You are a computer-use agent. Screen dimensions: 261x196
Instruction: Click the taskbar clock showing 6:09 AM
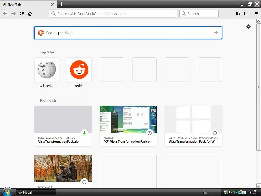tap(253, 192)
